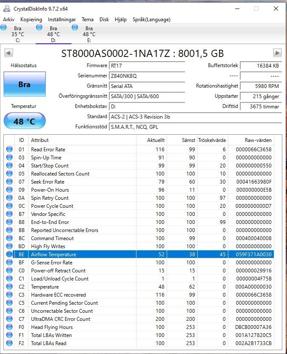Viewport: 287px width, 354px height.
Task: Click status orb for UltraDMA CRC Error Count
Action: [x=9, y=319]
